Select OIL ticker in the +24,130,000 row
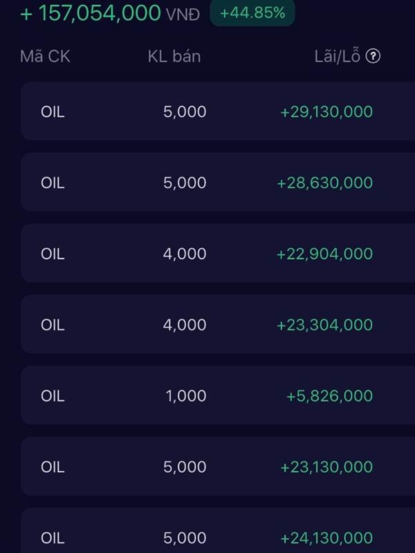 pyautogui.click(x=53, y=538)
